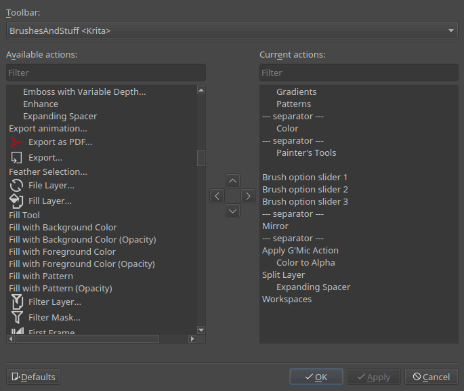Open the Toolbar dropdown BrushesAndStuff
The width and height of the screenshot is (464, 391).
[x=232, y=30]
